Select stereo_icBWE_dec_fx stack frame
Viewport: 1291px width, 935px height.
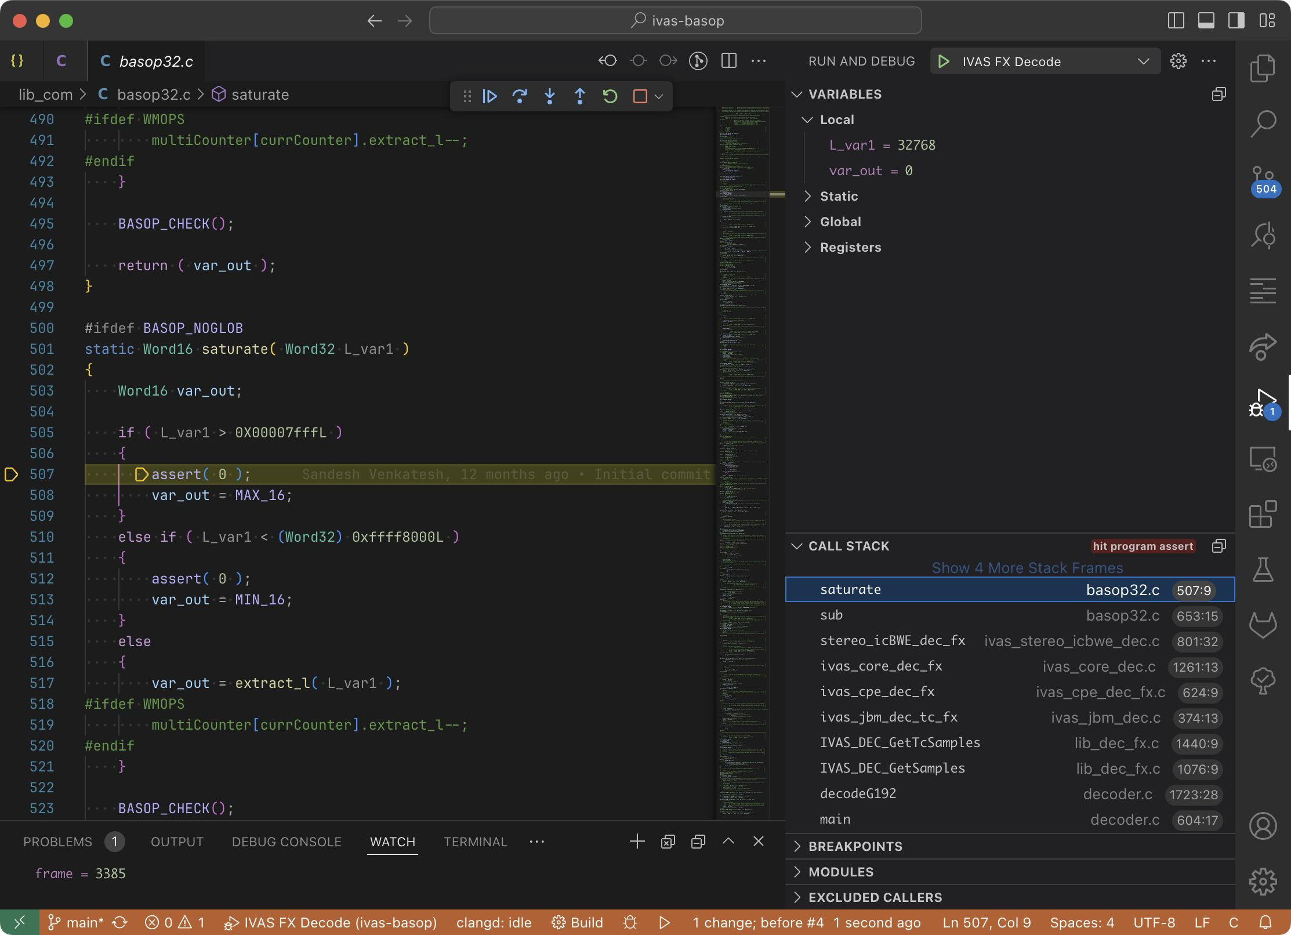click(x=892, y=640)
